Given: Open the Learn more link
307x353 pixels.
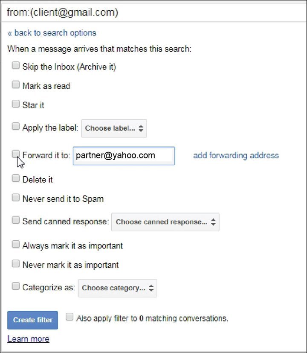Looking at the screenshot, I should pyautogui.click(x=28, y=339).
